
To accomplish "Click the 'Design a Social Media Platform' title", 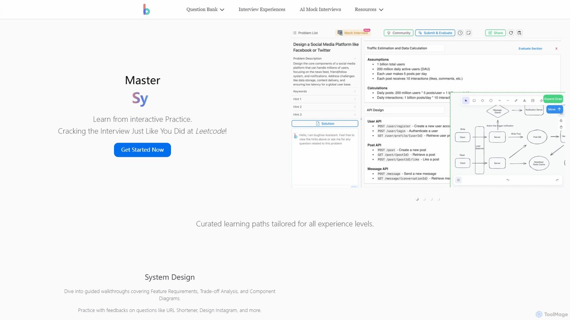I will [x=326, y=47].
